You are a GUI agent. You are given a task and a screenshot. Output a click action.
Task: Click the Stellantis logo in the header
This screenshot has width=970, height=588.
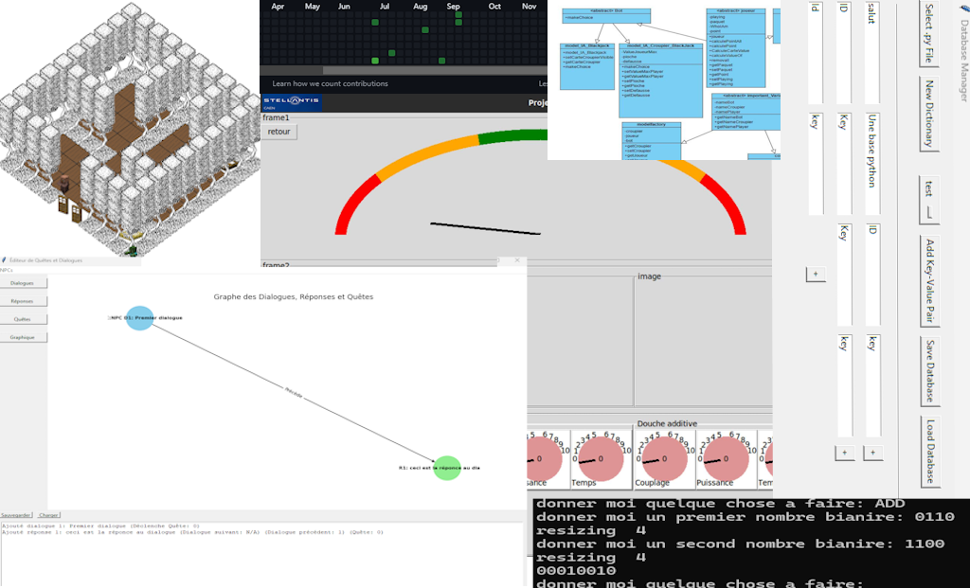pyautogui.click(x=291, y=102)
